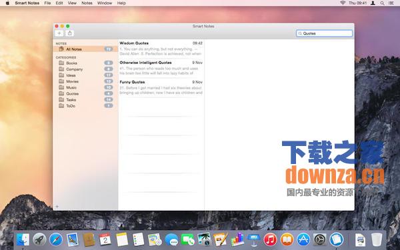Click the user account icon in menu bar

(x=373, y=3)
